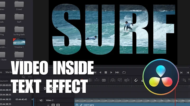Screen dimensions: 190x106
Task: Play the timeline in reverse
Action: point(100,72)
